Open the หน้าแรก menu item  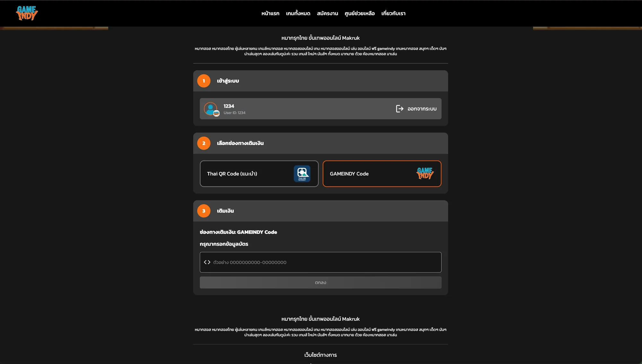(270, 13)
